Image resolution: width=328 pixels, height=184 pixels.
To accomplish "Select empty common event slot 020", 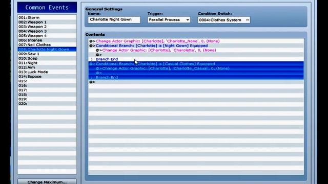I will coord(47,104).
